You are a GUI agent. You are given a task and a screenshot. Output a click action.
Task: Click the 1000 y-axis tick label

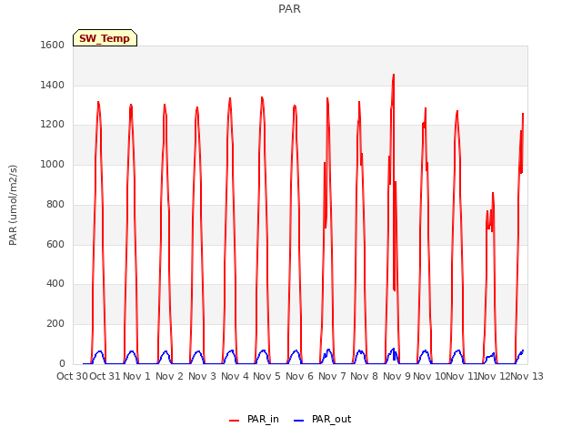coord(53,165)
